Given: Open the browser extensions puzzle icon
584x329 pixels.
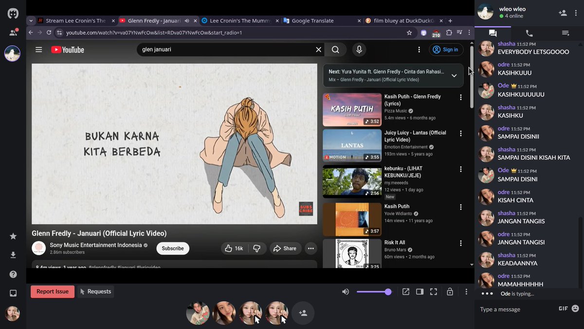Looking at the screenshot, I should pos(449,33).
